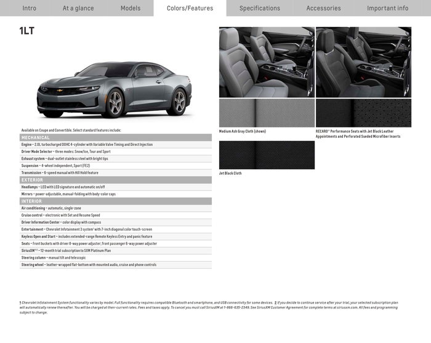Open the Specifications tab
The height and width of the screenshot is (343, 431).
click(x=260, y=8)
